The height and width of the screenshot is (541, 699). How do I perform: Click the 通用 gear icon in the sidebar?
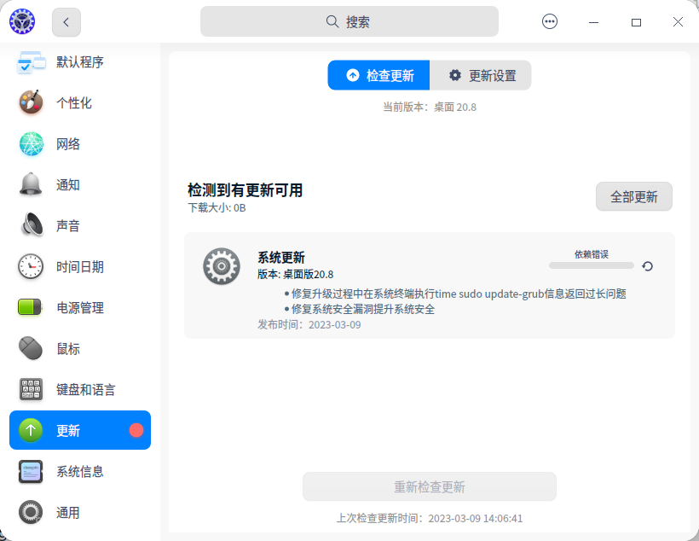point(31,512)
